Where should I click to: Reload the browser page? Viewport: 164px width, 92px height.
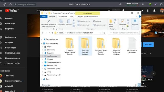pyautogui.click(x=11, y=4)
